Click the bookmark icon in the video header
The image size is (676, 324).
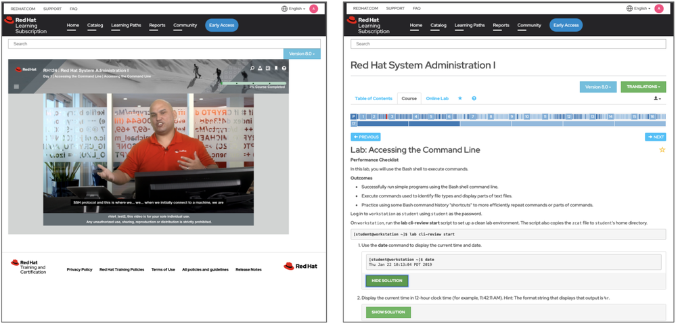pyautogui.click(x=276, y=68)
